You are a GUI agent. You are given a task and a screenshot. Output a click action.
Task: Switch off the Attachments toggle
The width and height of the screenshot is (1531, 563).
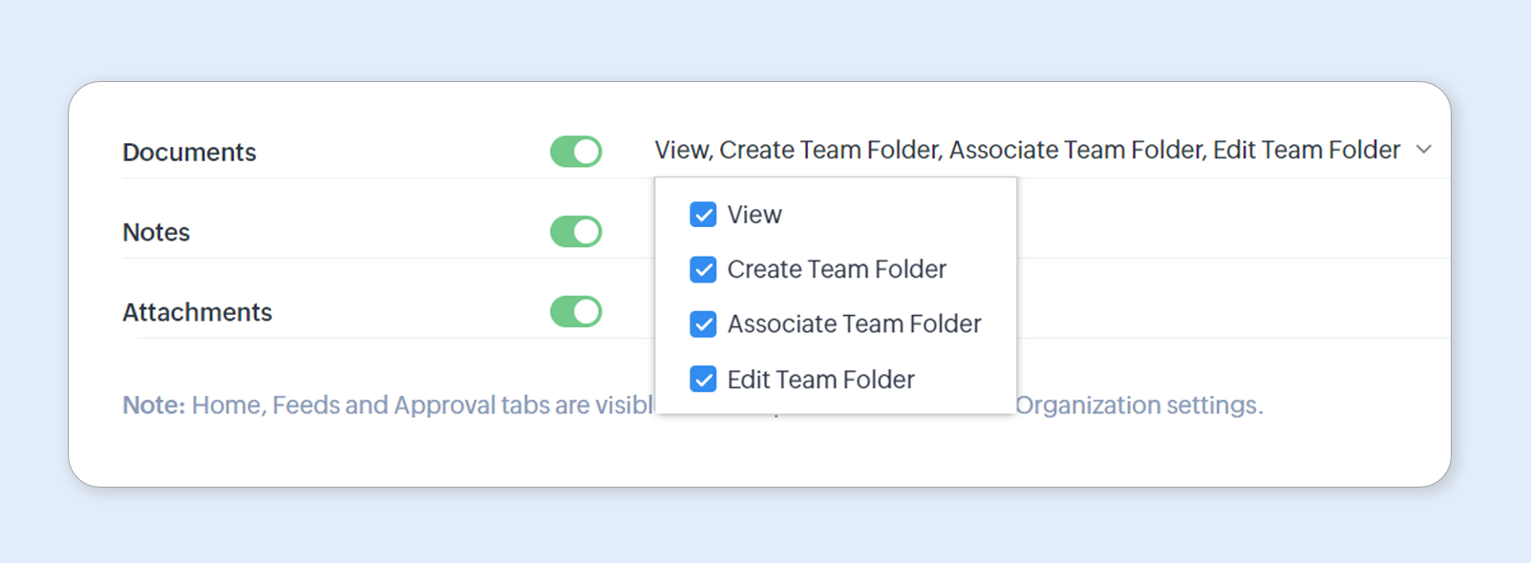tap(576, 312)
